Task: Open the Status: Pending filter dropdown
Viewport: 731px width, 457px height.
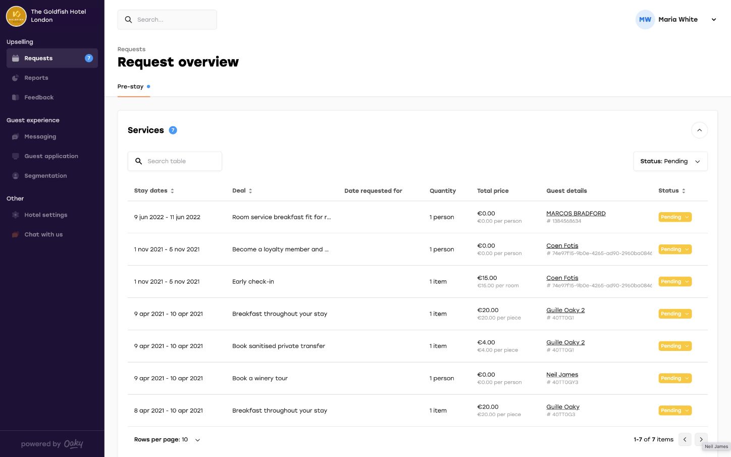Action: point(670,162)
